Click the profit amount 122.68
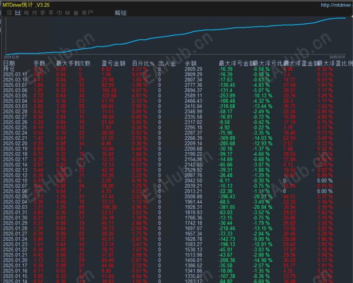 click(x=109, y=96)
